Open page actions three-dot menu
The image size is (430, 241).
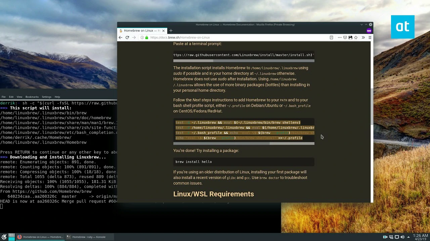coord(340,37)
